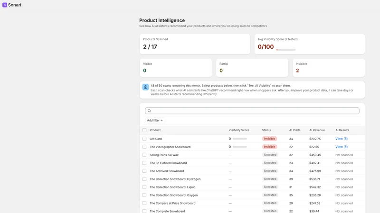Image resolution: width=380 pixels, height=213 pixels.
Task: Click the Invisible badge for Gift Card
Action: coord(269,139)
